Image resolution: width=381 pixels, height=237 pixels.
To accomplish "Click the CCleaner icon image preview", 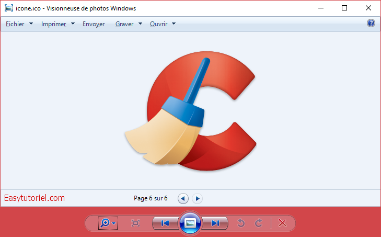I will click(x=190, y=111).
